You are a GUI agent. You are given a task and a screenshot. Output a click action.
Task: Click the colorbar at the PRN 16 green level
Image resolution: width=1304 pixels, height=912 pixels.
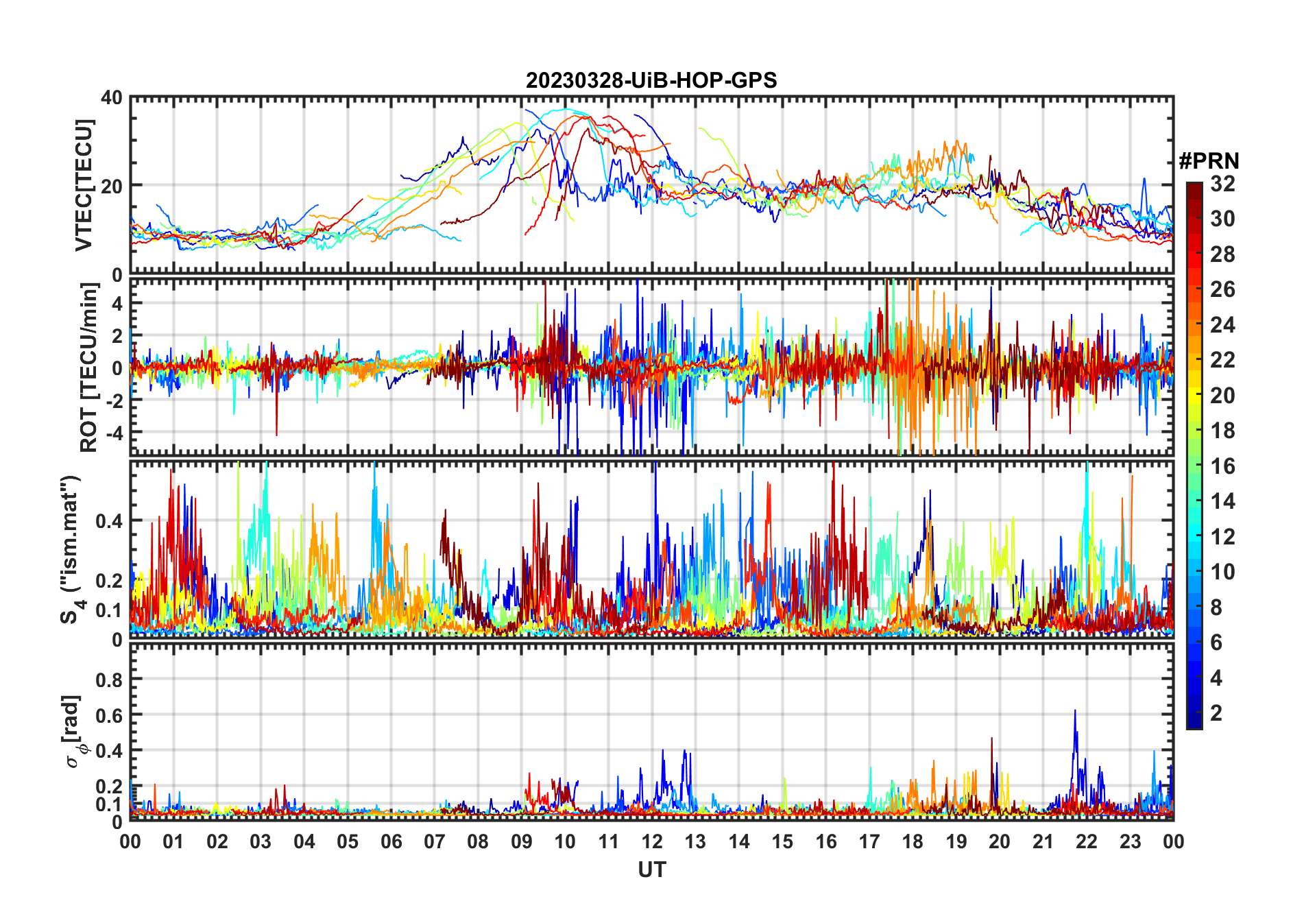click(1194, 466)
